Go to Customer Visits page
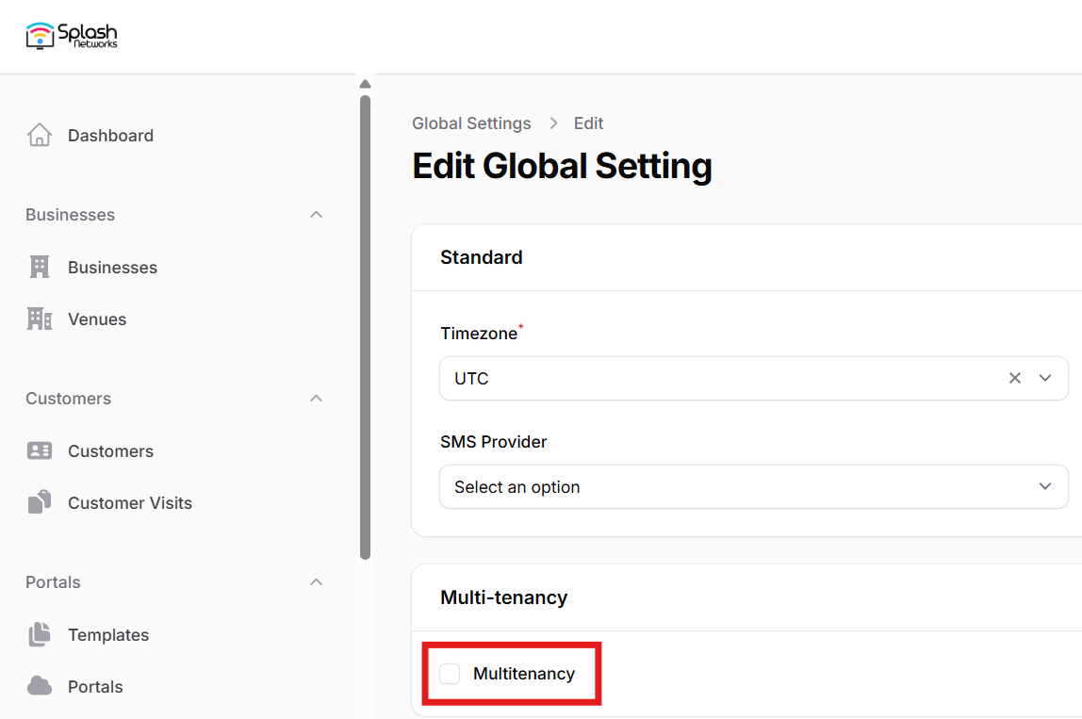 tap(129, 503)
